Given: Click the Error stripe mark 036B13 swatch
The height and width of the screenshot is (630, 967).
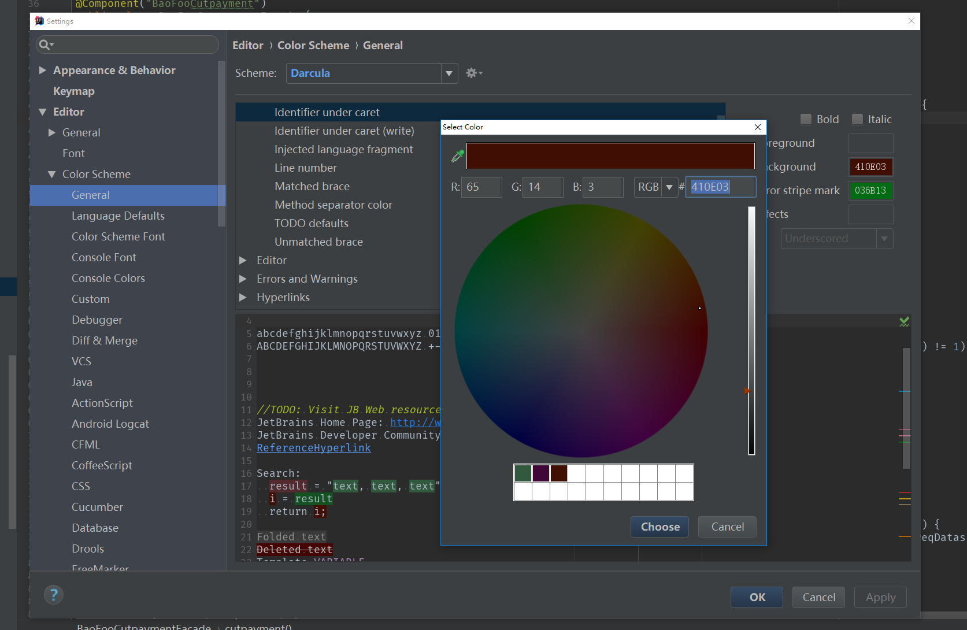Looking at the screenshot, I should 870,190.
